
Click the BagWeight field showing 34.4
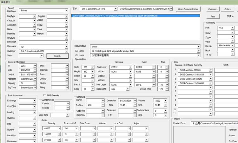coord(119,89)
